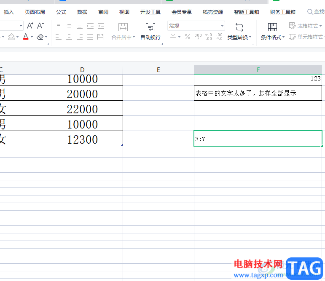Image resolution: width=325 pixels, height=281 pixels.
Task: Apply thousands separator format
Action: pyautogui.click(x=198, y=37)
